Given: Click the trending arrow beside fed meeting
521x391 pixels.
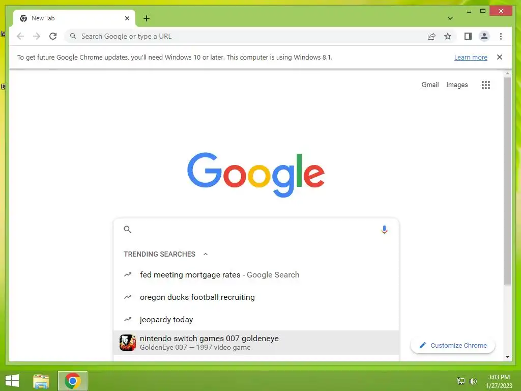Looking at the screenshot, I should point(128,274).
